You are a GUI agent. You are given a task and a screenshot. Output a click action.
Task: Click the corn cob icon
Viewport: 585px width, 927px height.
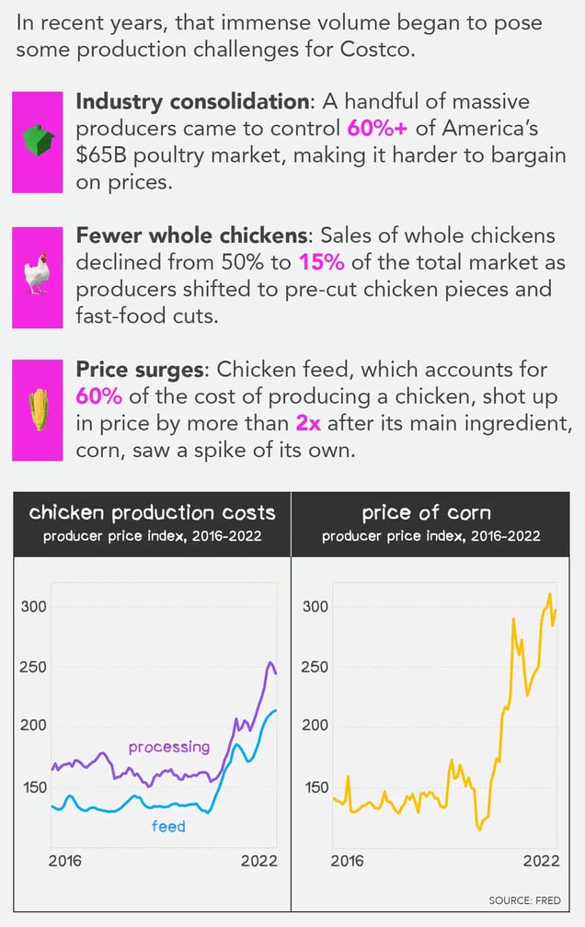pyautogui.click(x=39, y=410)
